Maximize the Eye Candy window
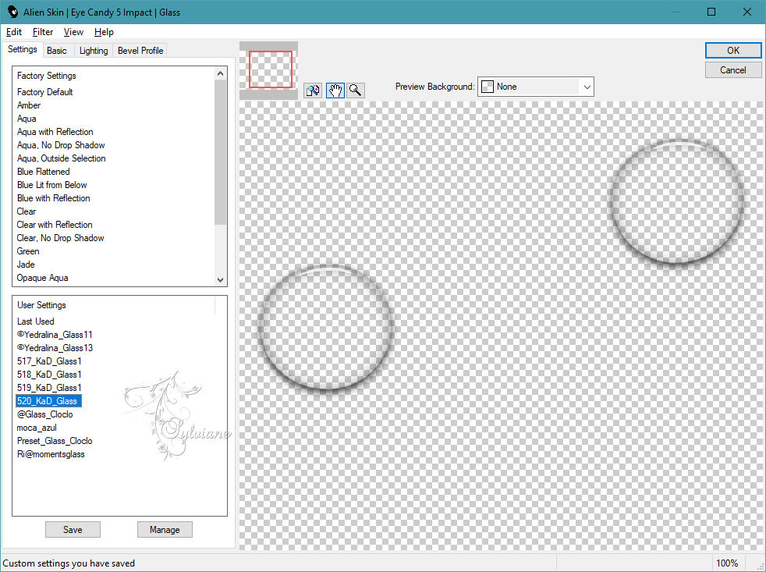766x572 pixels. (x=711, y=12)
